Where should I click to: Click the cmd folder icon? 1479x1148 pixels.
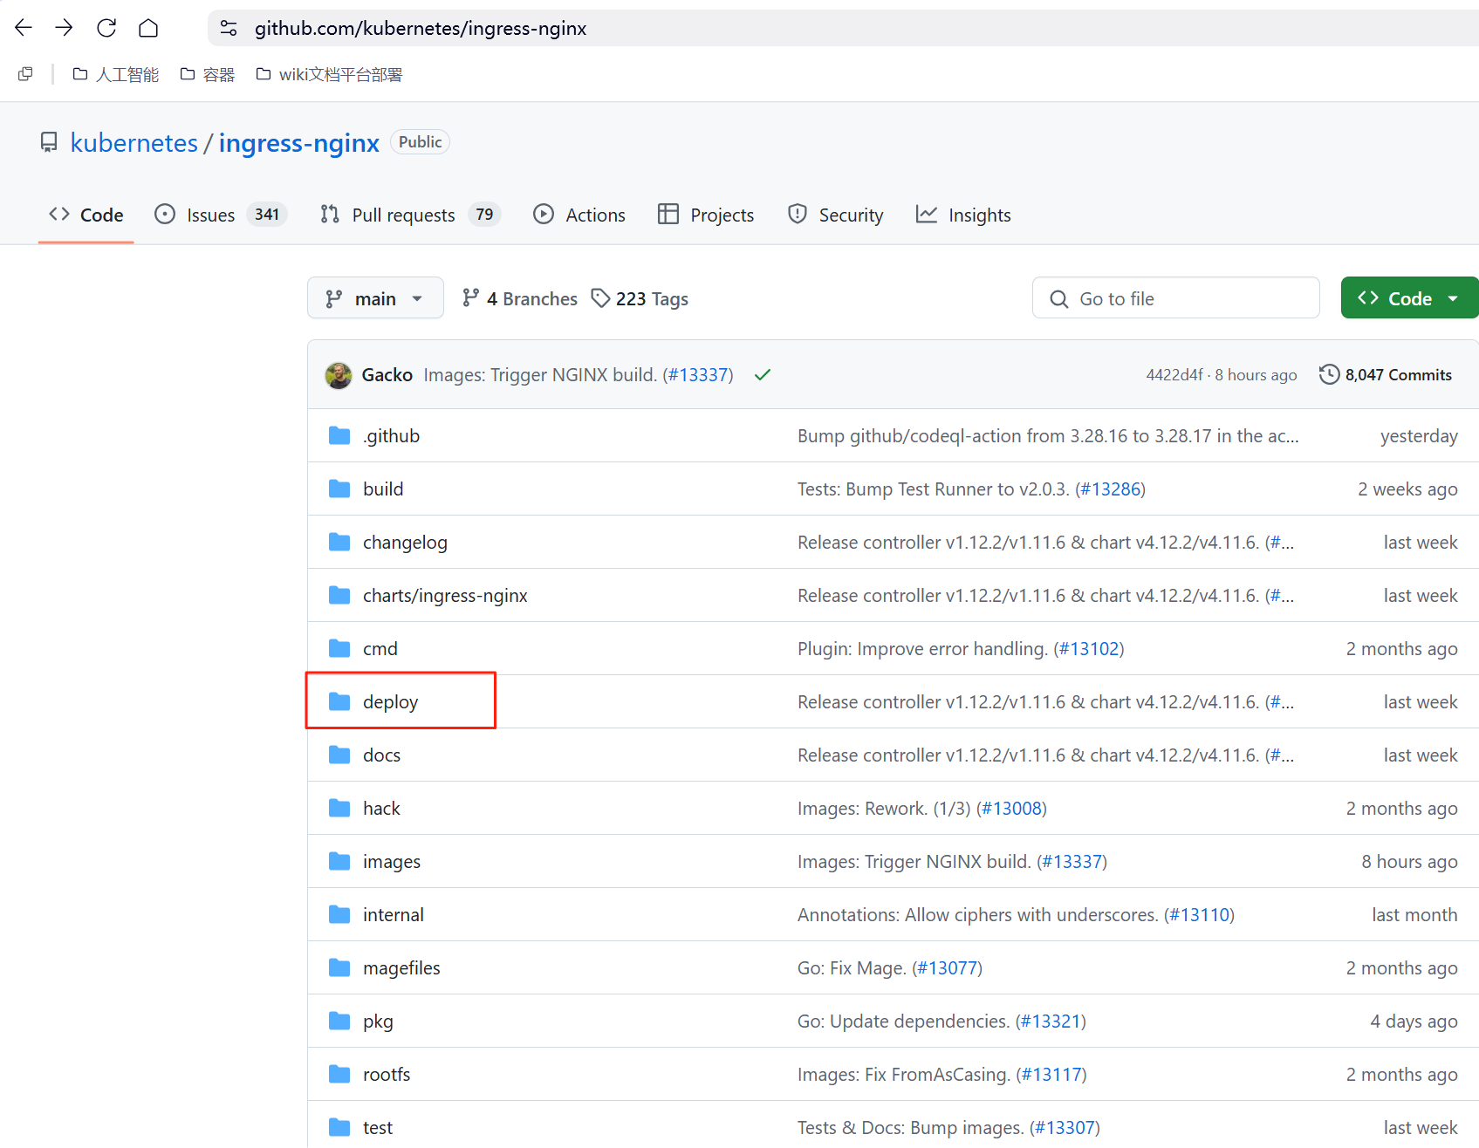(x=339, y=648)
